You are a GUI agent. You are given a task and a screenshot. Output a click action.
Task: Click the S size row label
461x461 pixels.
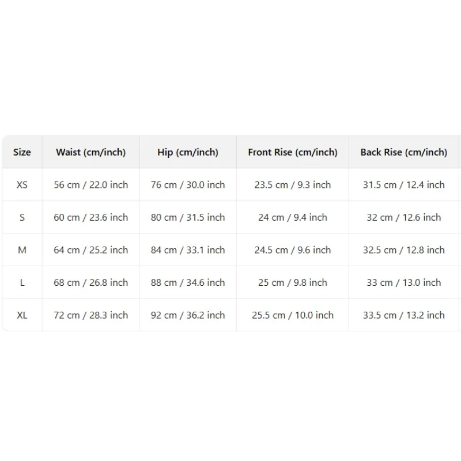coord(22,217)
